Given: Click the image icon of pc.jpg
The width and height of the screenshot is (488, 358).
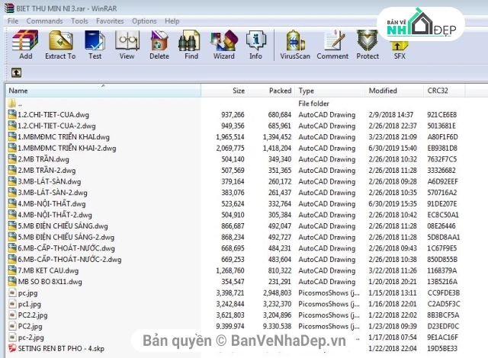Looking at the screenshot, I should (12, 292).
